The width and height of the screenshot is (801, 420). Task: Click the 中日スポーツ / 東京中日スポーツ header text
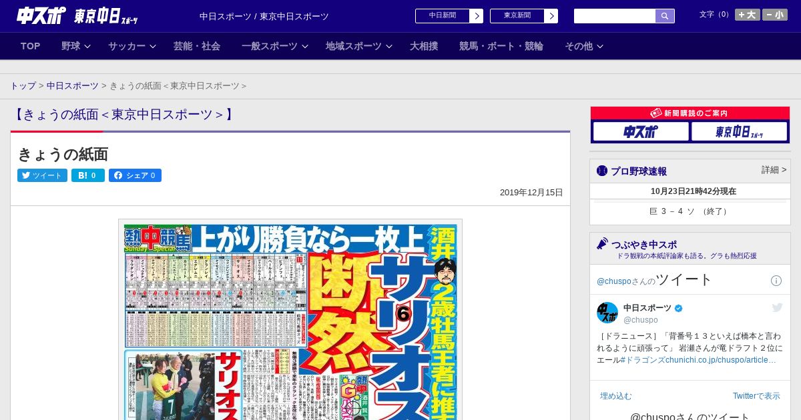264,16
